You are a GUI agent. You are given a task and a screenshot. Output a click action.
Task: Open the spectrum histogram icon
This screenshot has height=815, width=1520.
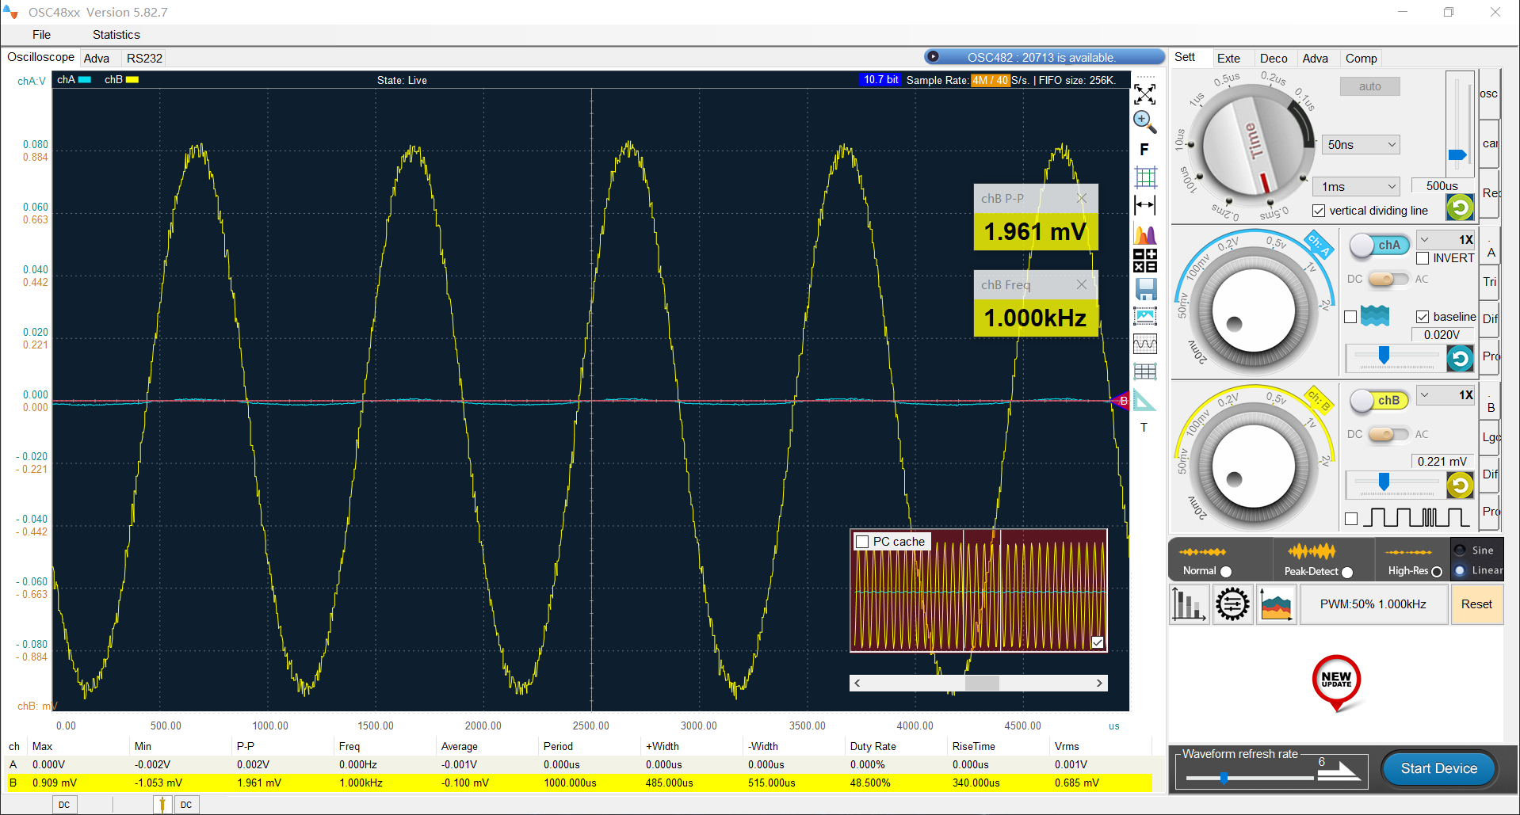[1145, 234]
